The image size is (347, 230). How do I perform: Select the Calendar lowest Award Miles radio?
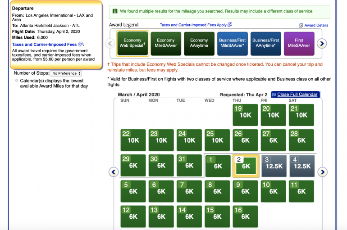tap(17, 81)
